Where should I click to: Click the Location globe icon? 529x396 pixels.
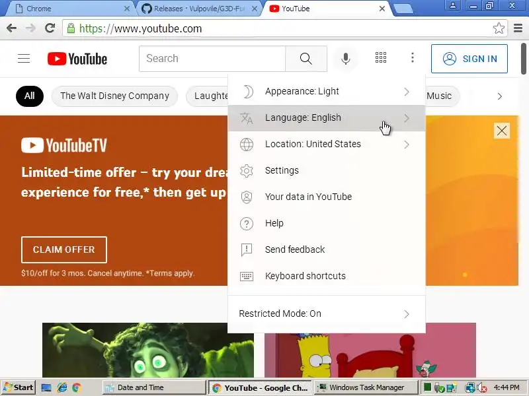coord(247,145)
